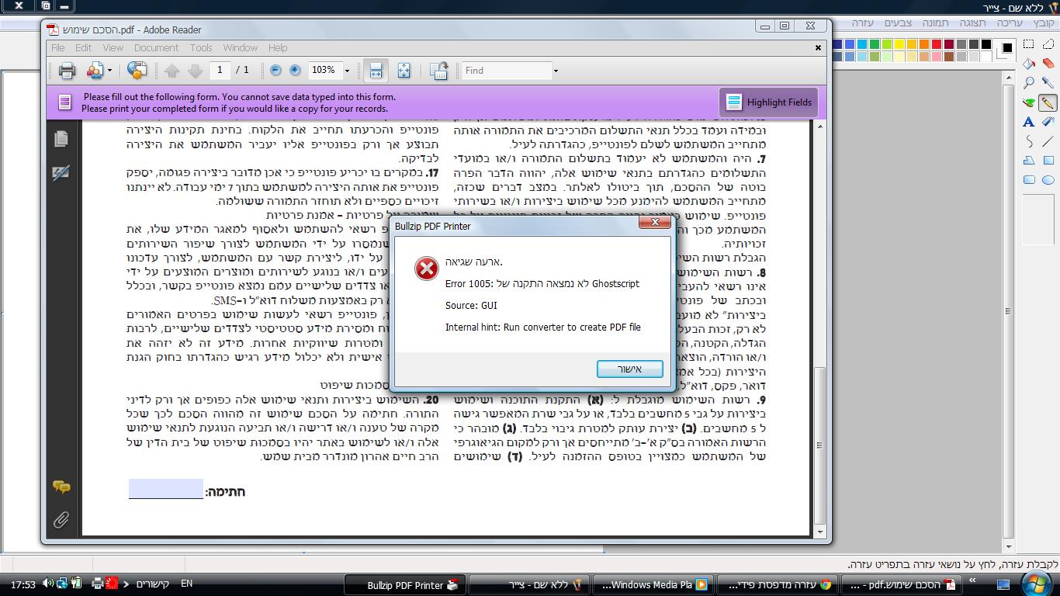Open the 103% zoom level dropdown
The image size is (1060, 596).
pyautogui.click(x=347, y=70)
